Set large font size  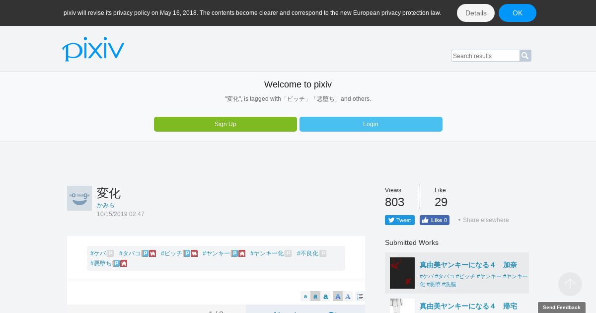coord(326,297)
